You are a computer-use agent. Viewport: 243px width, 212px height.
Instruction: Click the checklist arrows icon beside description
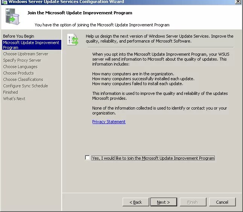(73, 40)
